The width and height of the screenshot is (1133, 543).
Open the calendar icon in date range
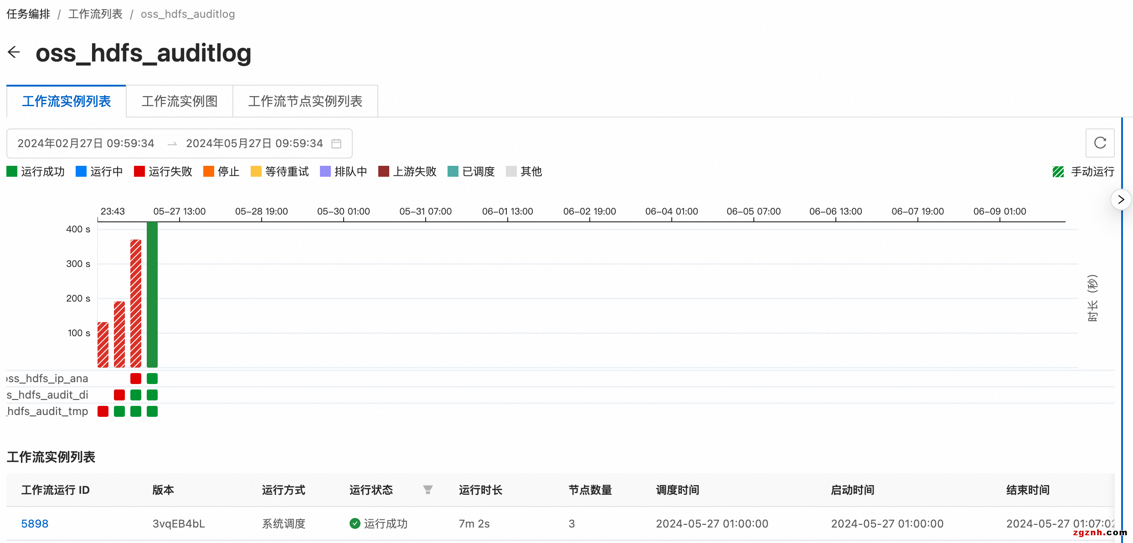336,143
